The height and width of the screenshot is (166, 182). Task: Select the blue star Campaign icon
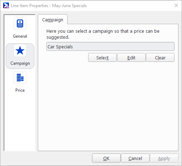click(20, 50)
